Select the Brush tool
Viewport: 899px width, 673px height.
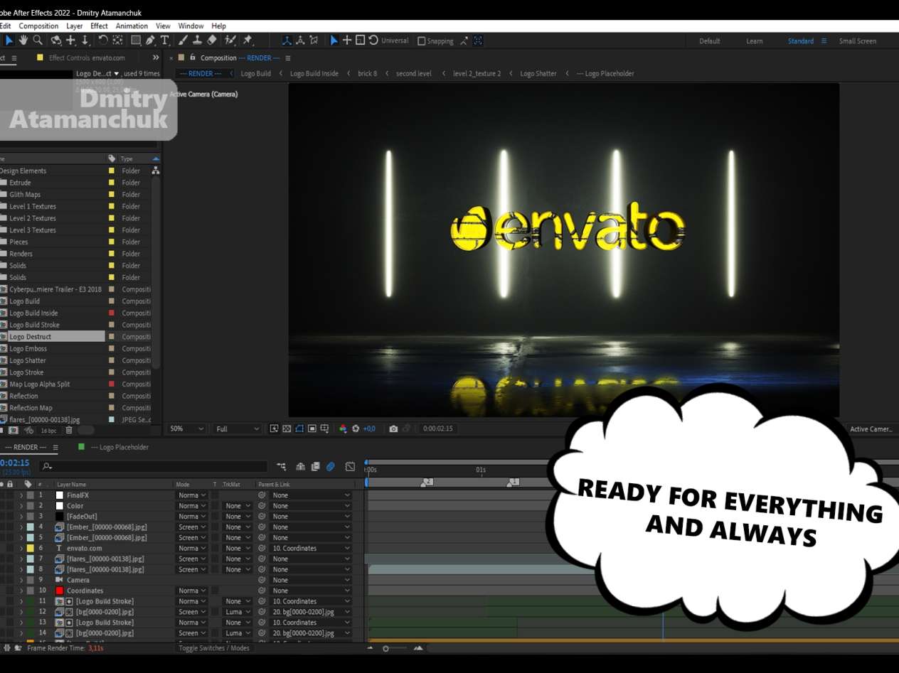tap(183, 41)
